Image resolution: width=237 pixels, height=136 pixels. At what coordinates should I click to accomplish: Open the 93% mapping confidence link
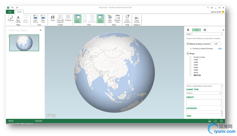pyautogui.click(x=220, y=49)
